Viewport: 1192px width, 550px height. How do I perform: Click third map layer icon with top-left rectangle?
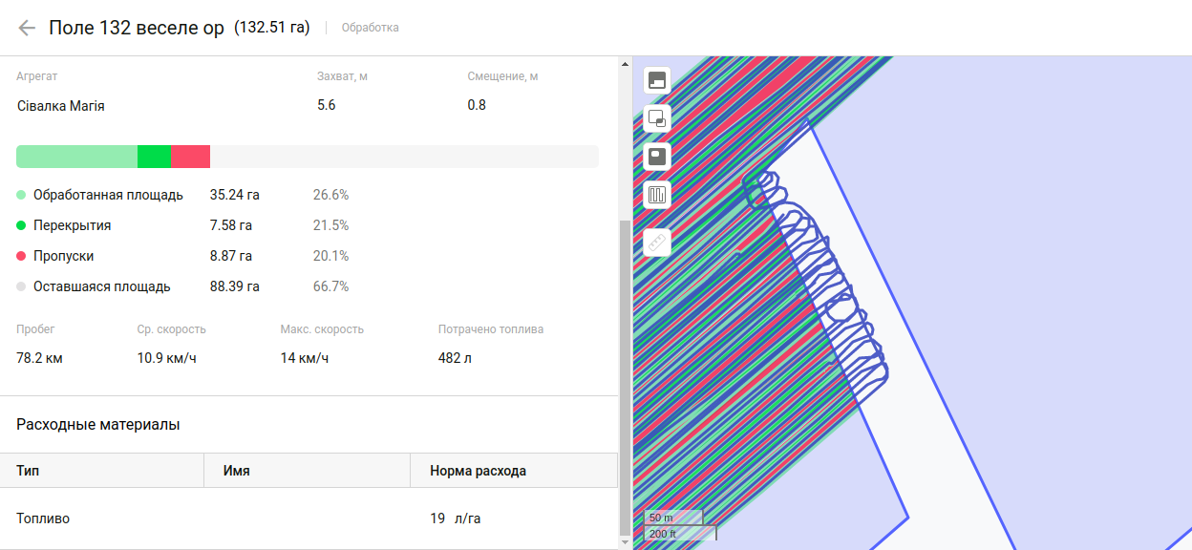[x=657, y=157]
